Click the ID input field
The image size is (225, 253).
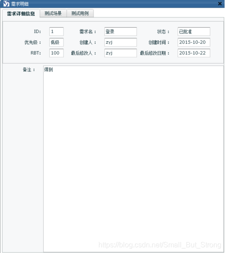pyautogui.click(x=56, y=31)
